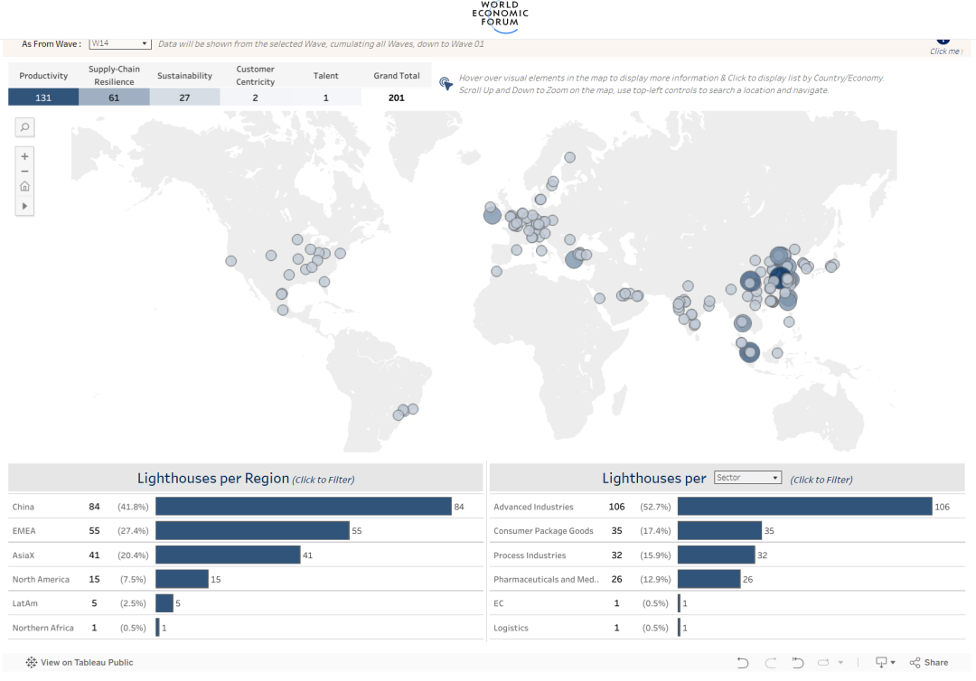976x681 pixels.
Task: Open 'View on Tableau Public' link
Action: (x=80, y=663)
